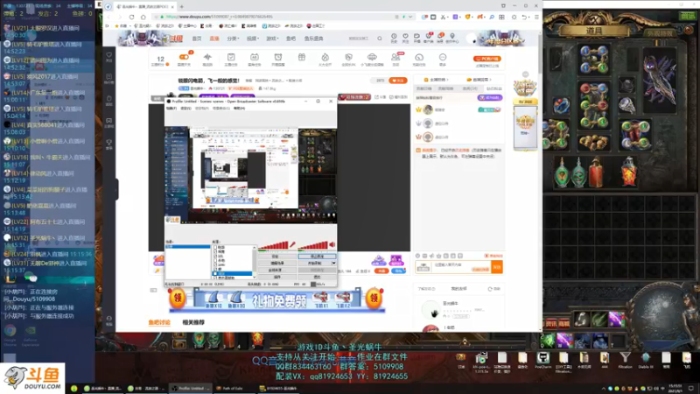Switch to 鱼吧讨论 tab below the stream
This screenshot has width=700, height=394.
click(159, 322)
